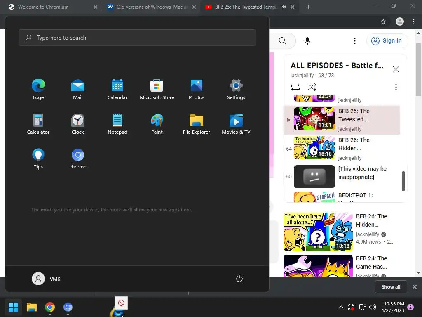Click the Start menu power button
The height and width of the screenshot is (317, 422).
pos(239,279)
